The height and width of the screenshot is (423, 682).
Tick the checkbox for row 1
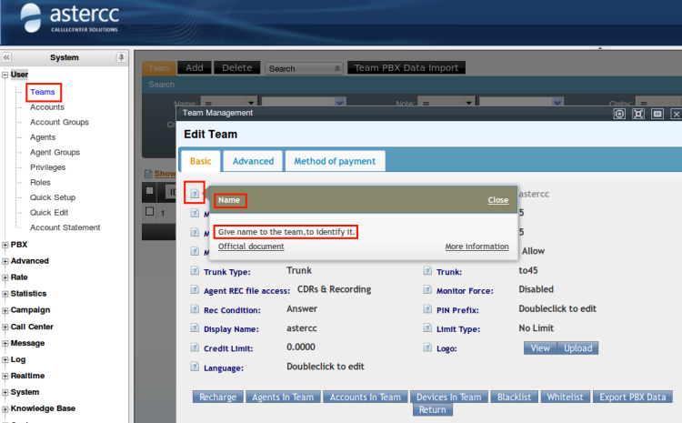point(150,212)
